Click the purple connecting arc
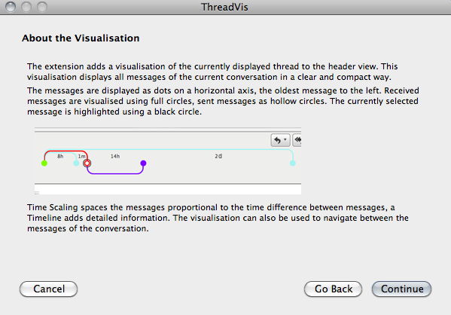451x315 pixels. pyautogui.click(x=115, y=173)
